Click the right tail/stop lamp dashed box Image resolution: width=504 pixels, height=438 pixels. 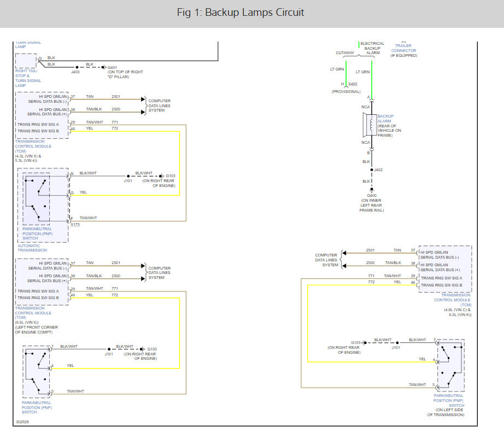(26, 61)
